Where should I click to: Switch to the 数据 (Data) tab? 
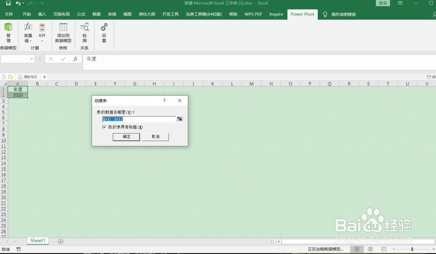[x=96, y=14]
